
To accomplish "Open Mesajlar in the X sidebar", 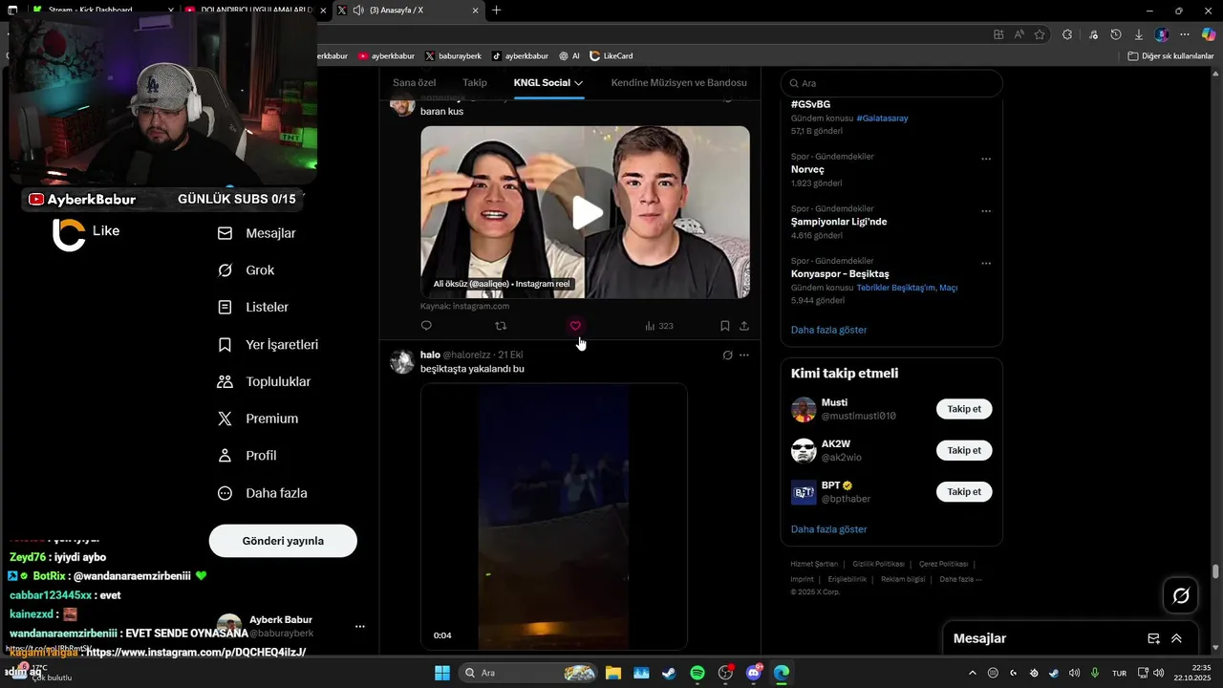I will pyautogui.click(x=257, y=233).
